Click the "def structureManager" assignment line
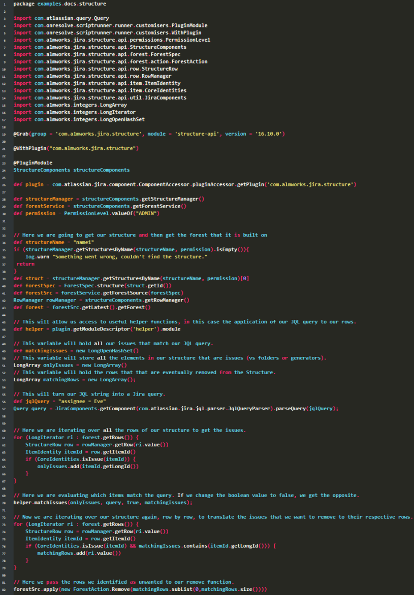Viewport: 414px width, 595px height. (109, 199)
